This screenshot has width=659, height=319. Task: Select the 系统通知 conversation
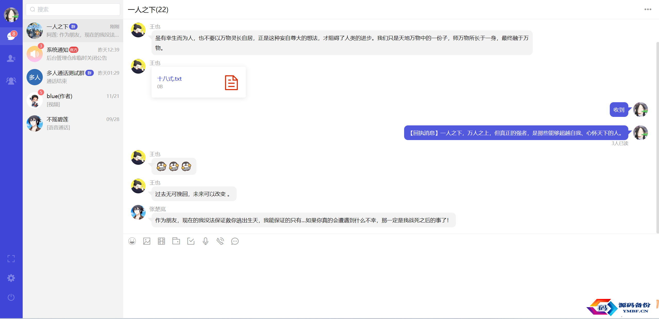pos(73,54)
